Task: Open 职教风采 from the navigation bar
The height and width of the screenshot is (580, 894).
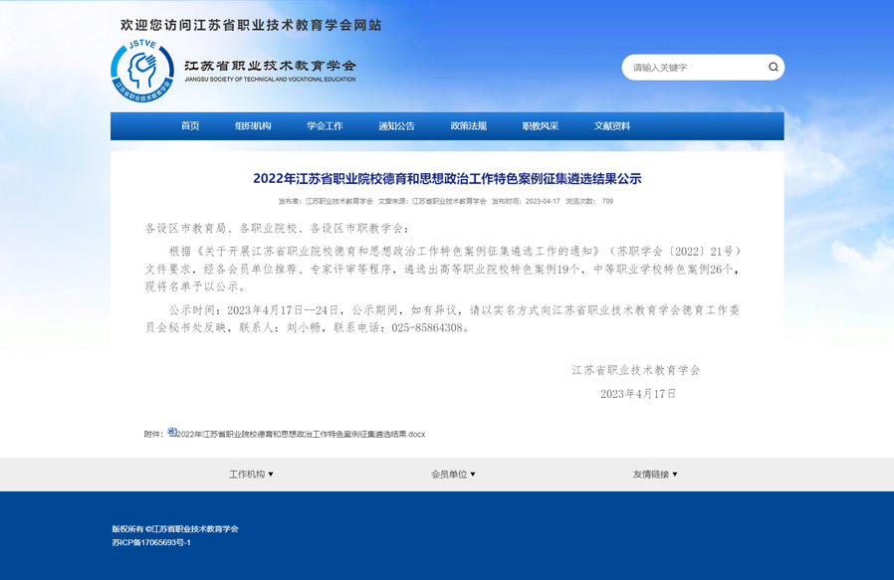Action: tap(541, 126)
